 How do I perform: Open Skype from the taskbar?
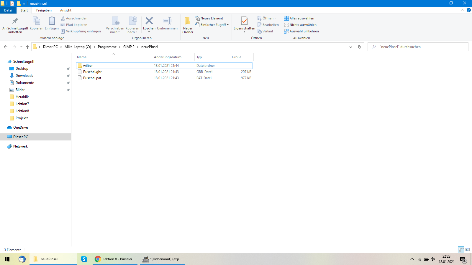(x=84, y=259)
